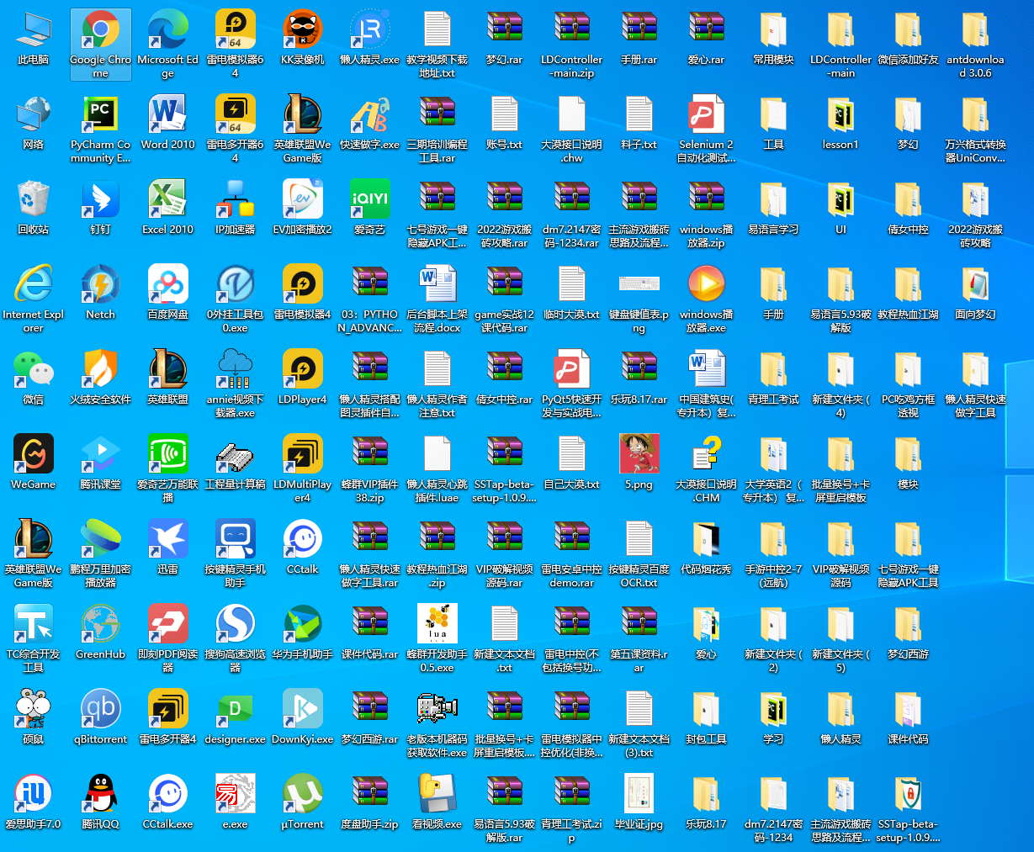
Task: Select the e.exe icon
Action: 236,803
